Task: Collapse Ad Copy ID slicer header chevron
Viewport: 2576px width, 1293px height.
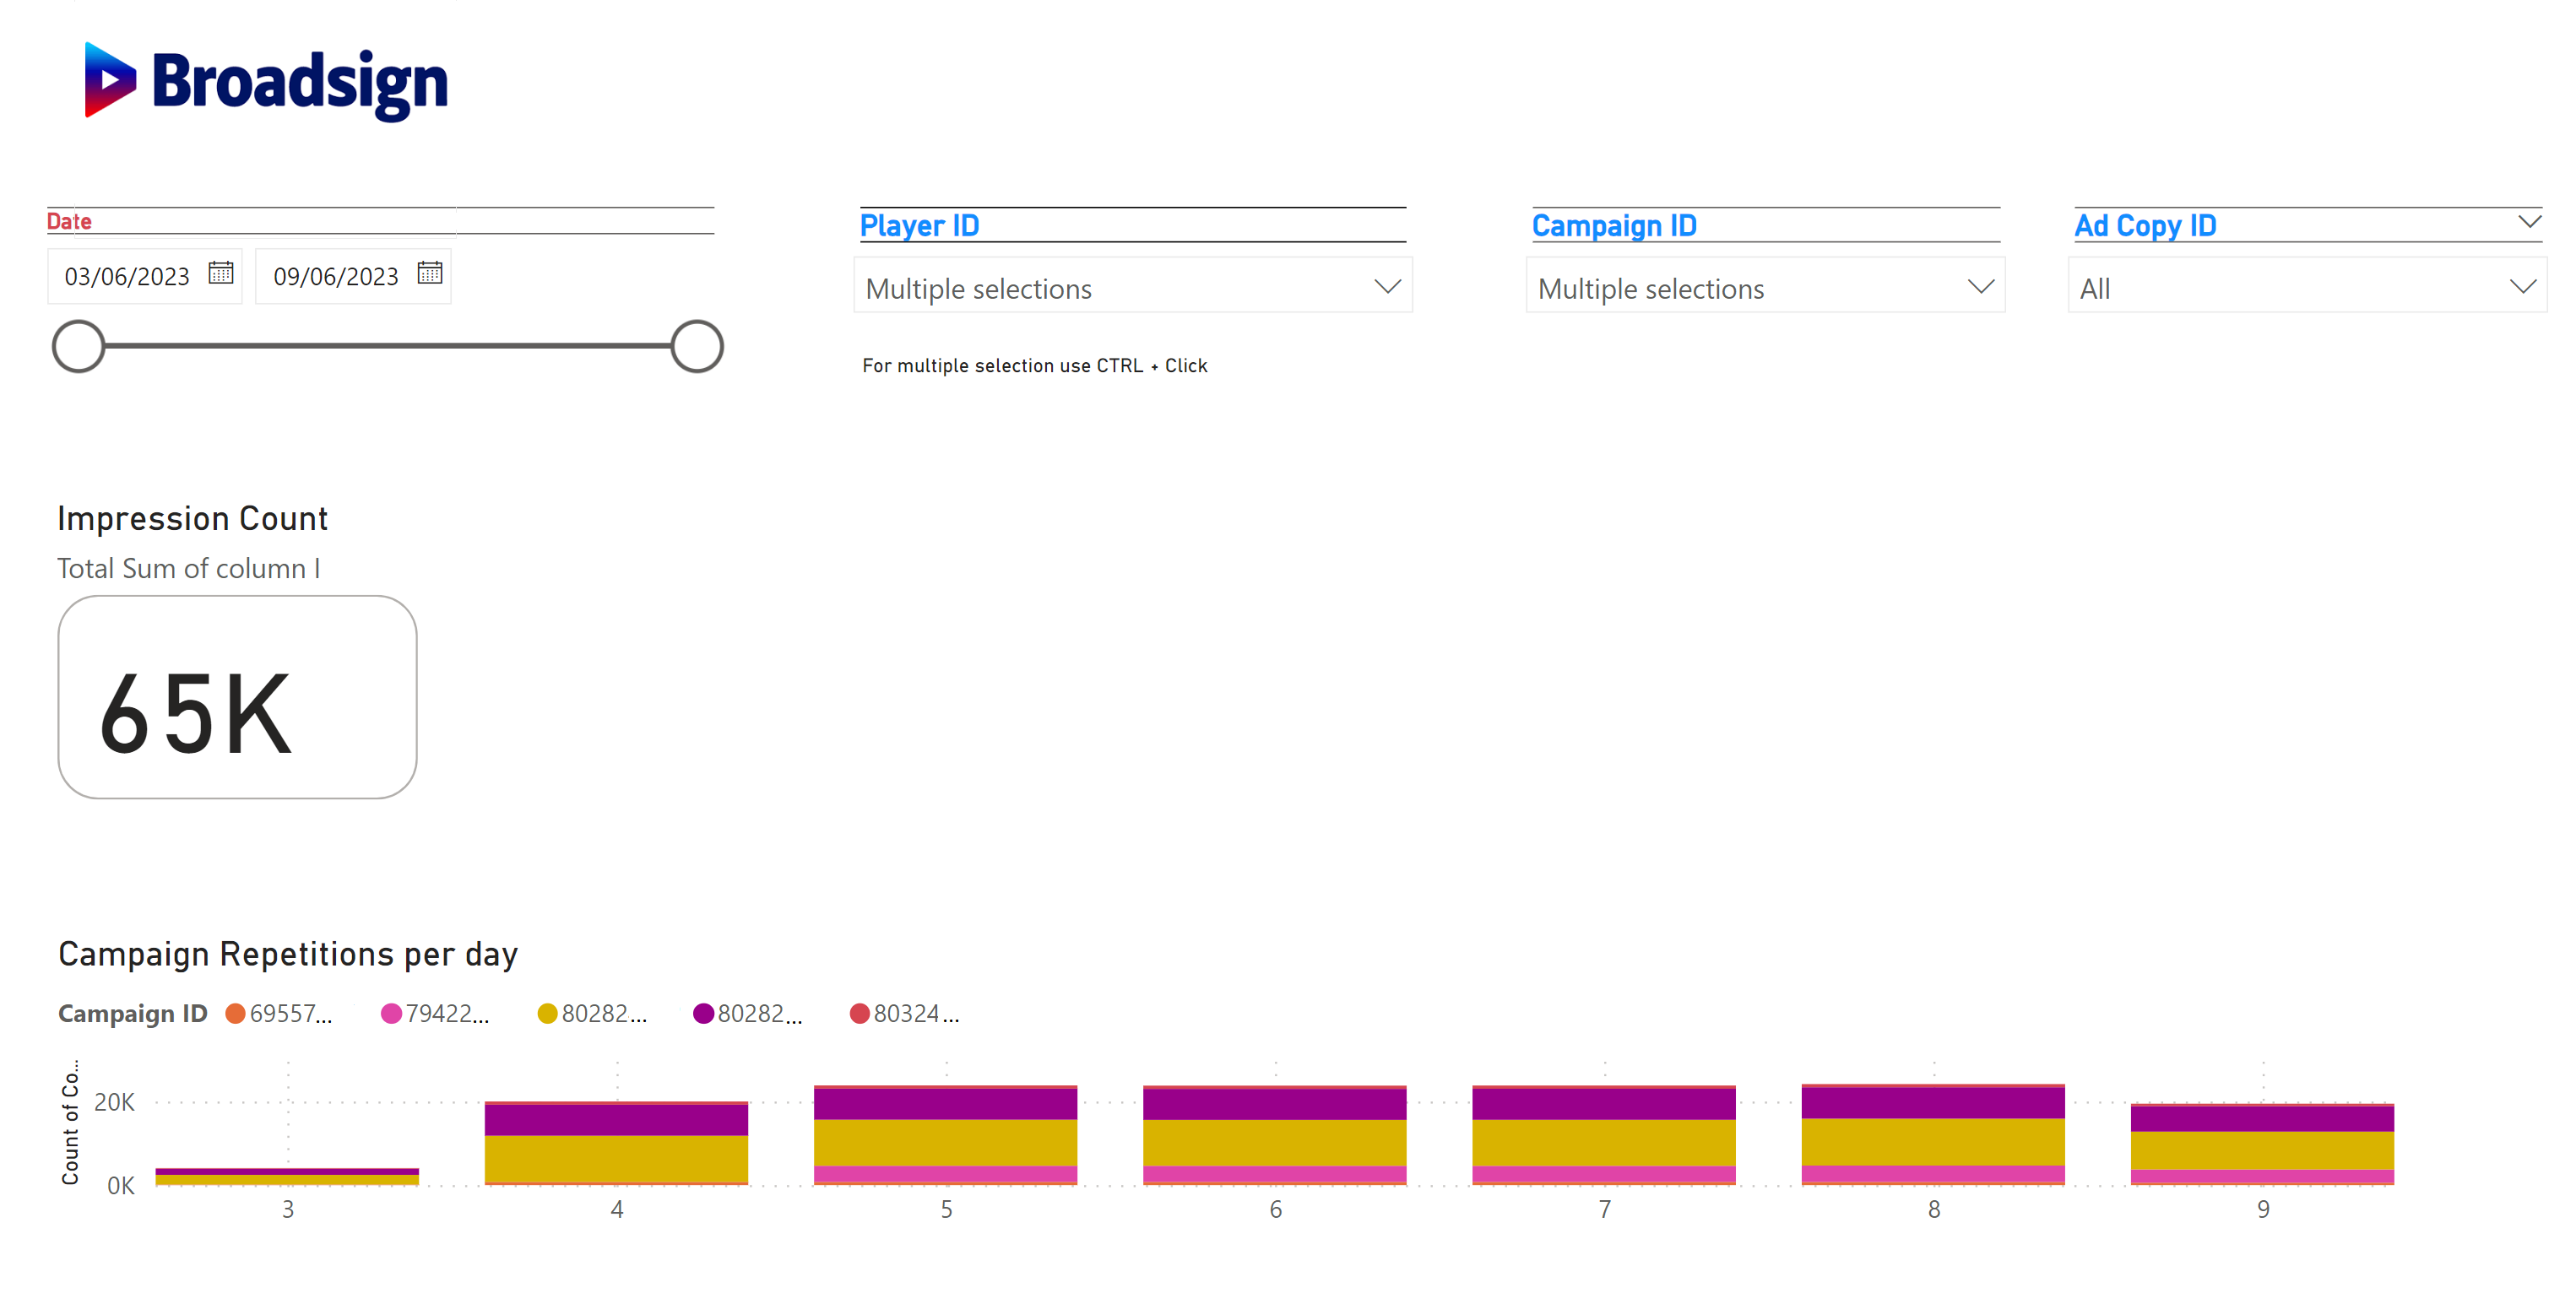Action: (x=2529, y=222)
